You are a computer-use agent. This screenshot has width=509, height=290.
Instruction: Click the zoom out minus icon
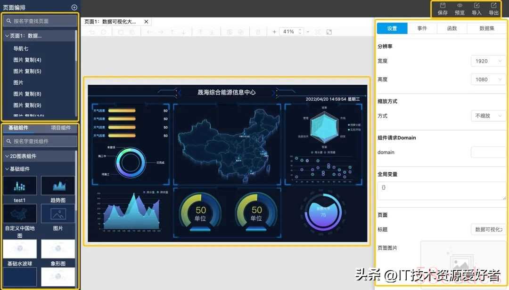click(308, 32)
